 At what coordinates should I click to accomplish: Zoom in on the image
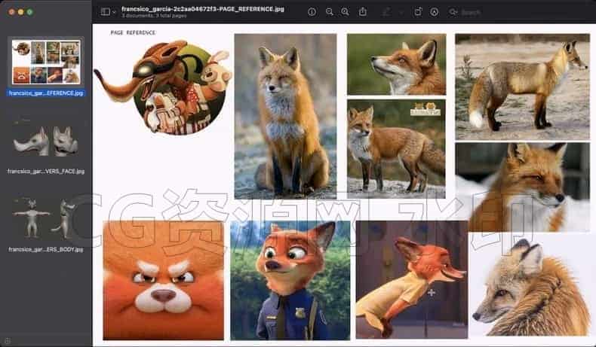[345, 12]
